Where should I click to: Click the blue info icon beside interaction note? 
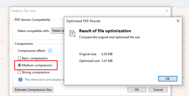point(20,80)
